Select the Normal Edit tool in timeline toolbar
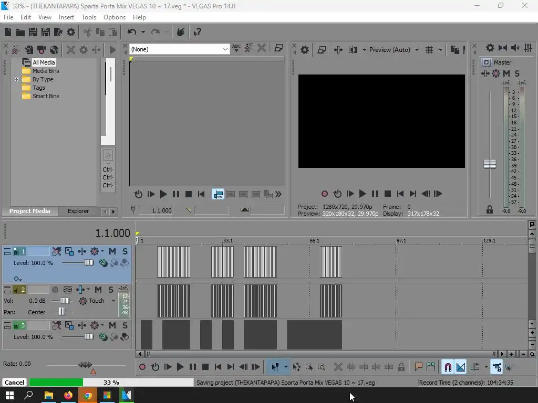This screenshot has width=538, height=403. pyautogui.click(x=275, y=367)
